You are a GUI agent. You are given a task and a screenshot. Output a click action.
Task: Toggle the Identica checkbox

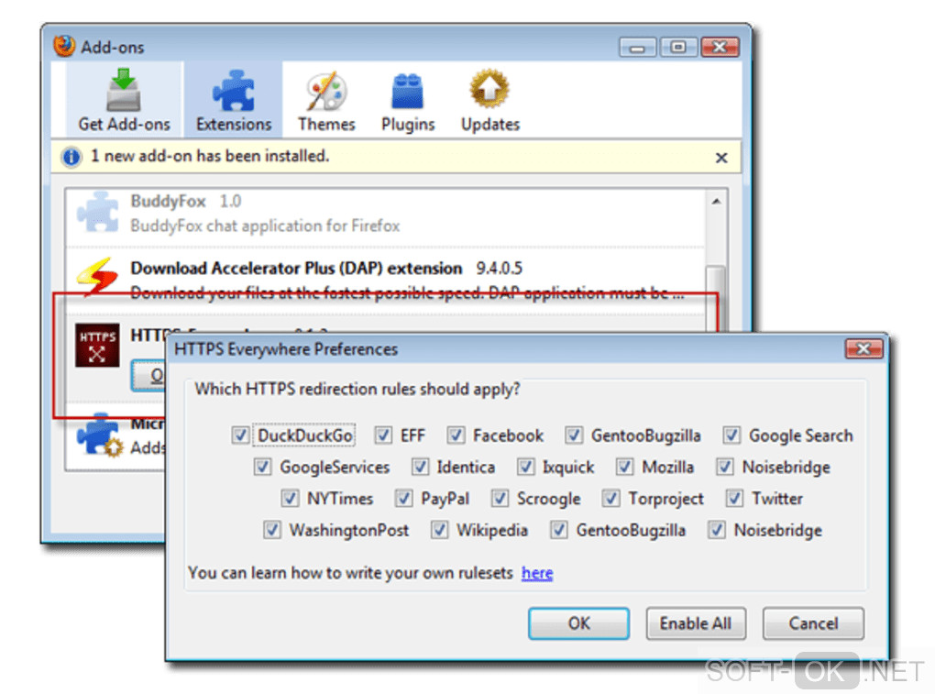pyautogui.click(x=420, y=467)
